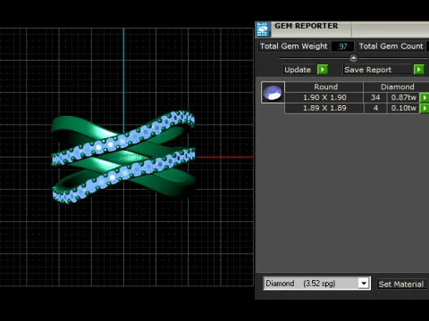The width and height of the screenshot is (429, 321).
Task: Click the gem count cell showing 34
Action: pyautogui.click(x=375, y=97)
